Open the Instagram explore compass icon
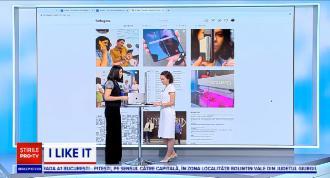Screen dimensions: 330x178 tap(219, 20)
